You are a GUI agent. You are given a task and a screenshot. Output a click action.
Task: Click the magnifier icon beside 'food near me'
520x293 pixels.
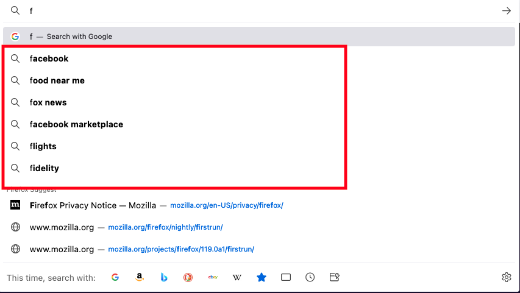point(15,80)
